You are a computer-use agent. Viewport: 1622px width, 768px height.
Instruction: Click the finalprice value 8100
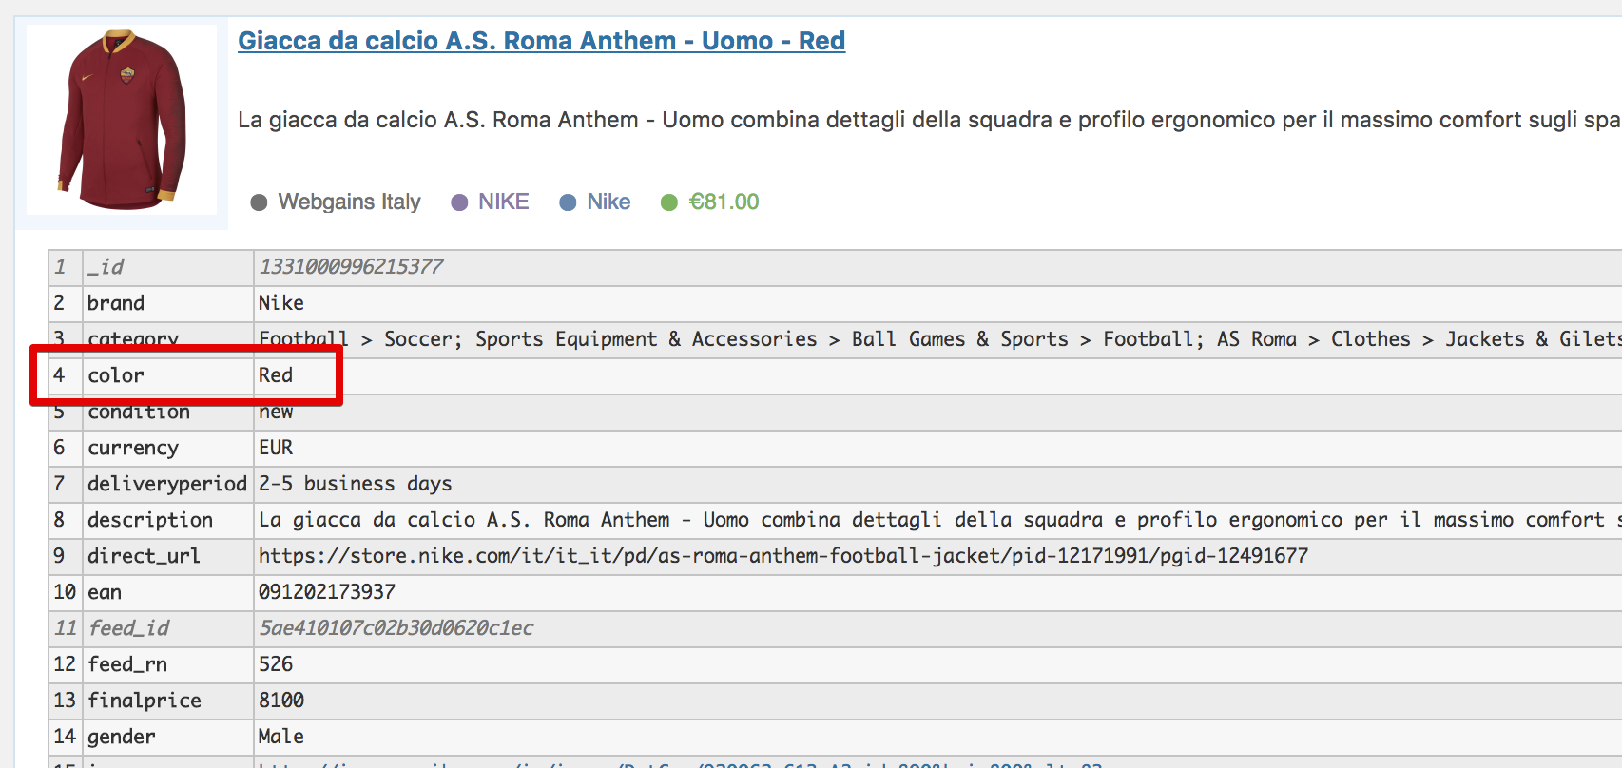pos(281,701)
